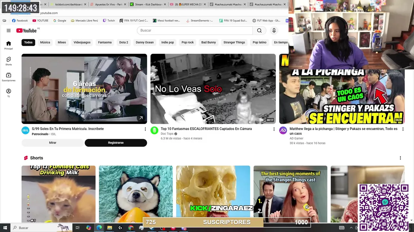Open Mercado Libre Perú bookmark
Screen dimensions: 414x232
click(84, 20)
